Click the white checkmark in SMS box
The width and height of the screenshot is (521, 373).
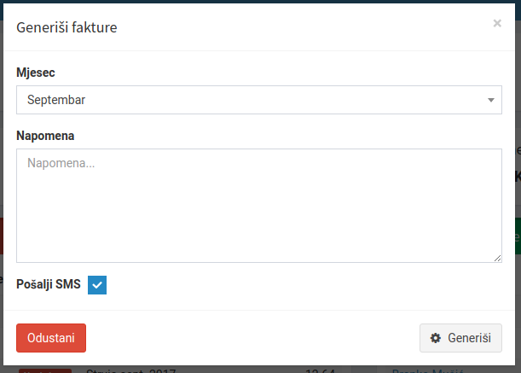(97, 285)
